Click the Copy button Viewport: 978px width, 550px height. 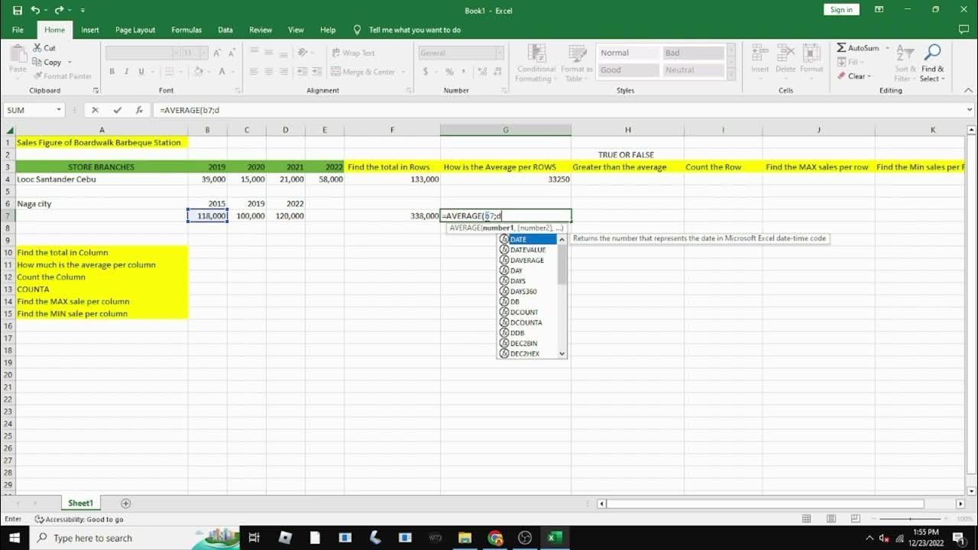(48, 62)
